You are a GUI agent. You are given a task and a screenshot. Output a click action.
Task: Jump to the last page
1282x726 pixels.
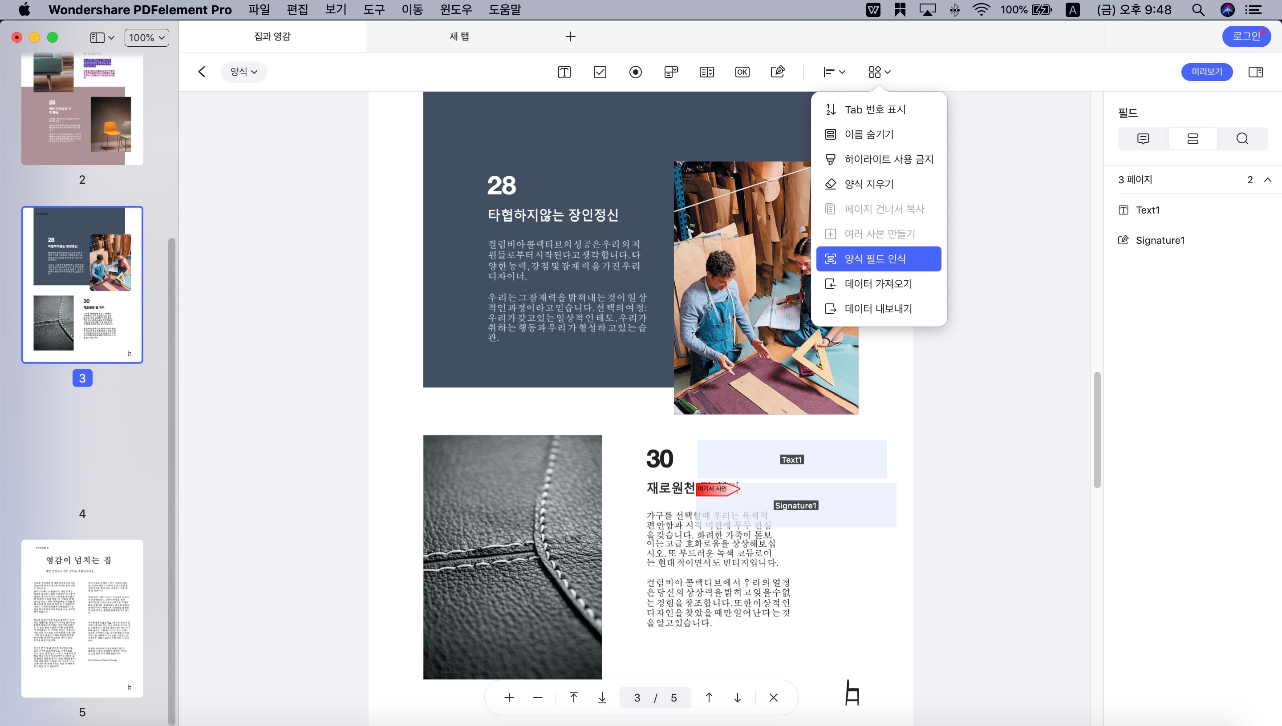pyautogui.click(x=602, y=698)
